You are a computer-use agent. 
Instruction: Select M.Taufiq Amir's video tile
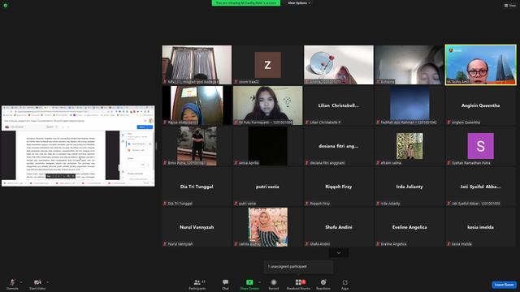pos(480,65)
